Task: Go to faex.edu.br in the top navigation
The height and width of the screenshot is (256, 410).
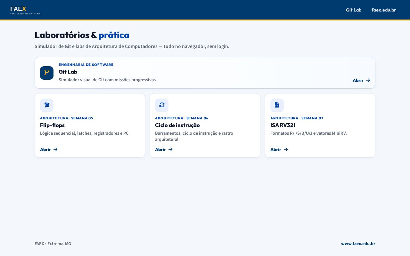Action: (384, 10)
